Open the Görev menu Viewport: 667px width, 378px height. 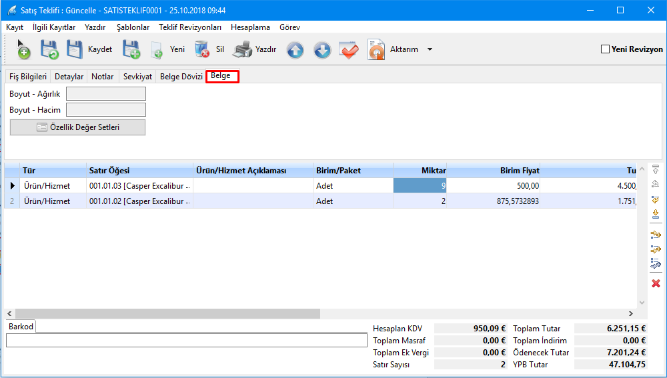point(289,27)
